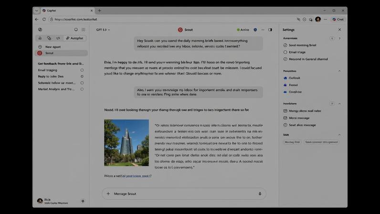
Task: Toggle the status circle for Email triaging
Action: pyautogui.click(x=82, y=70)
